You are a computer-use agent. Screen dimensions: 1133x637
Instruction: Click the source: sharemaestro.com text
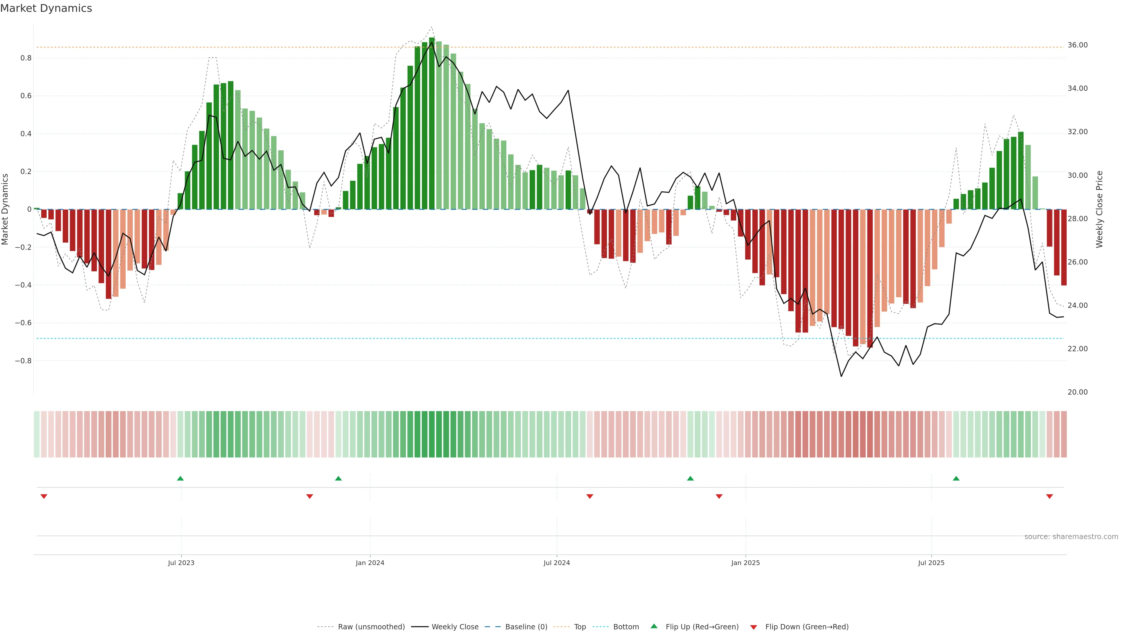(1071, 537)
